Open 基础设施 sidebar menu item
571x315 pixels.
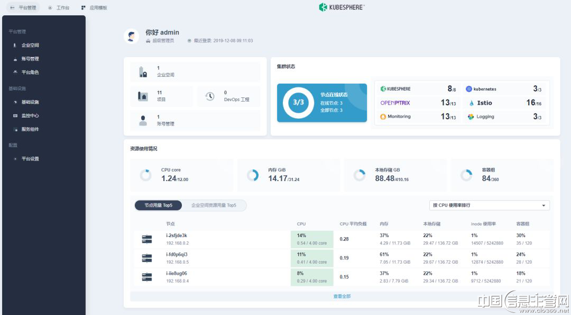coord(30,102)
